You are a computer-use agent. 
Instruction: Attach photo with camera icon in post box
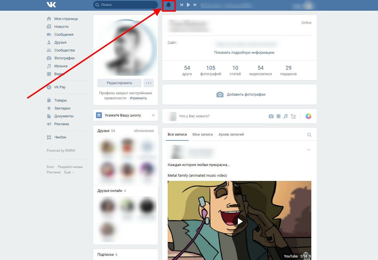coord(271,116)
